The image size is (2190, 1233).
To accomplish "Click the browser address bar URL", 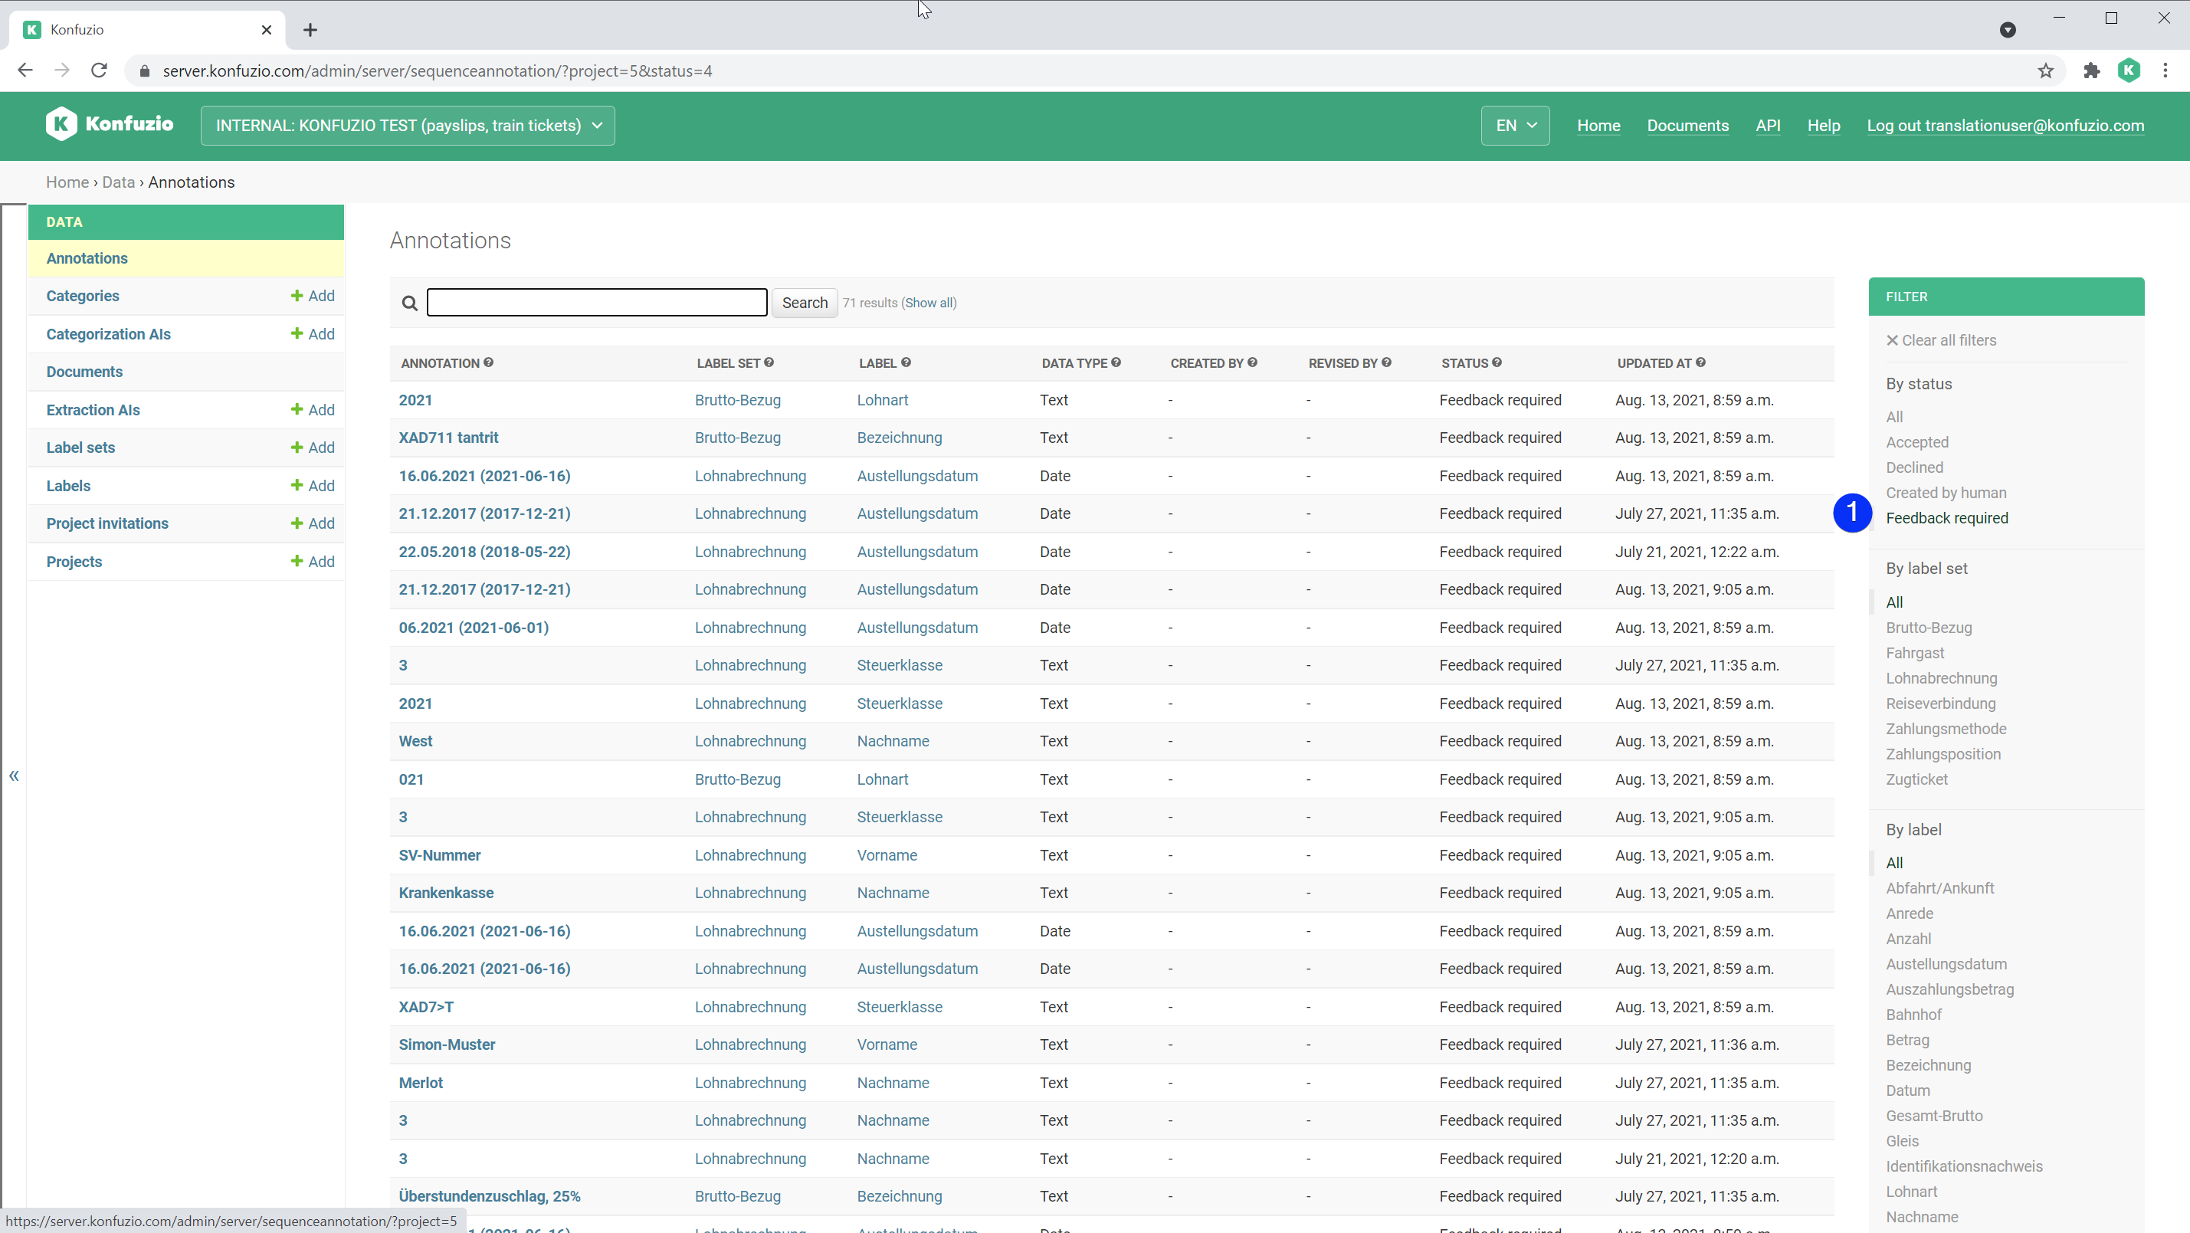I will [437, 71].
